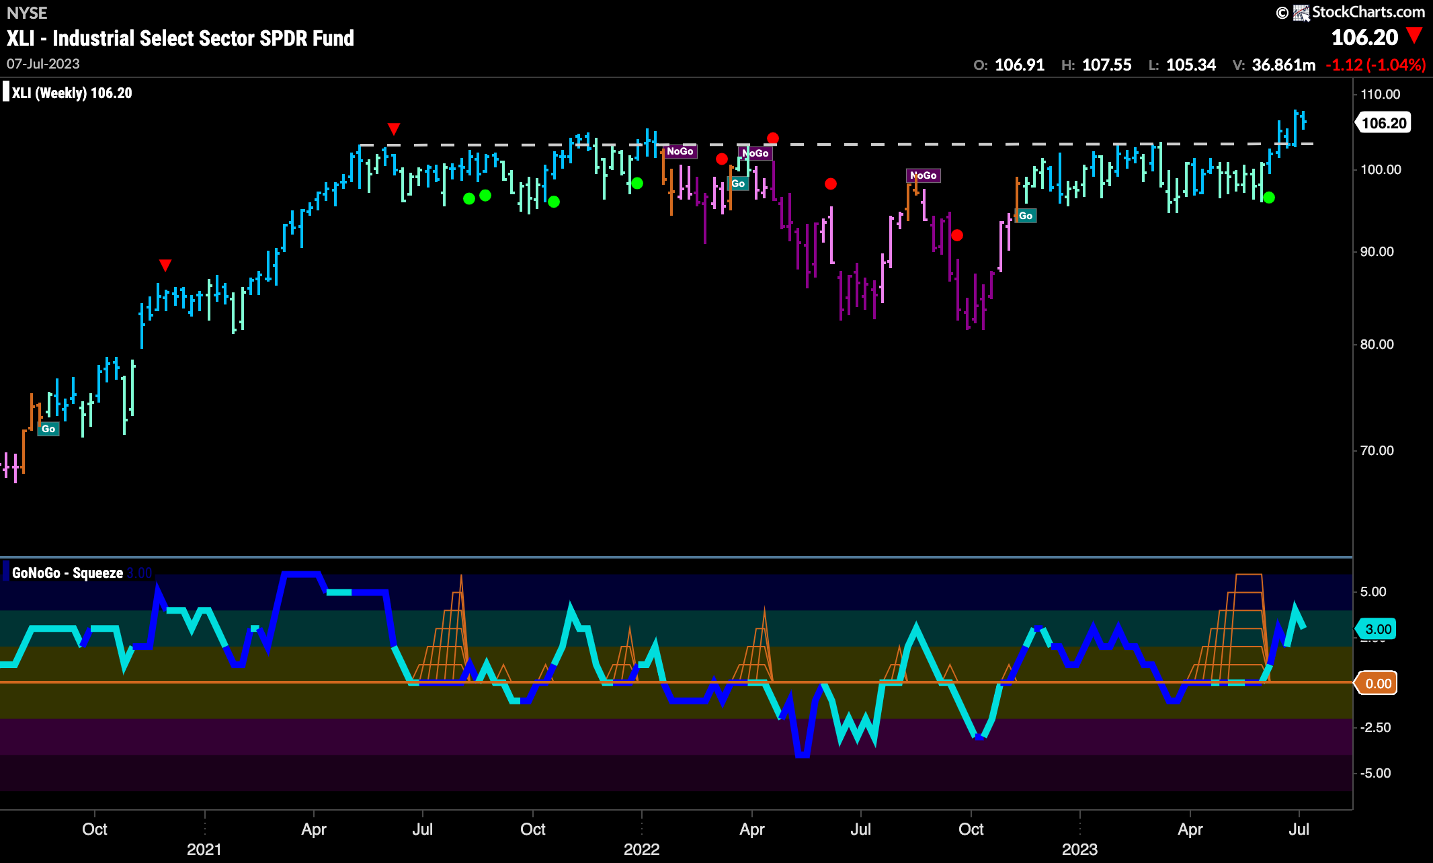Click the green dot near December 2021
Viewport: 1433px width, 863px height.
637,183
